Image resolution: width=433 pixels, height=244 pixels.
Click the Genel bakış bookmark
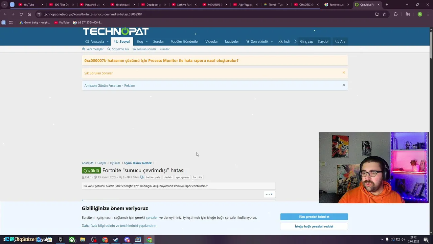pos(35,23)
